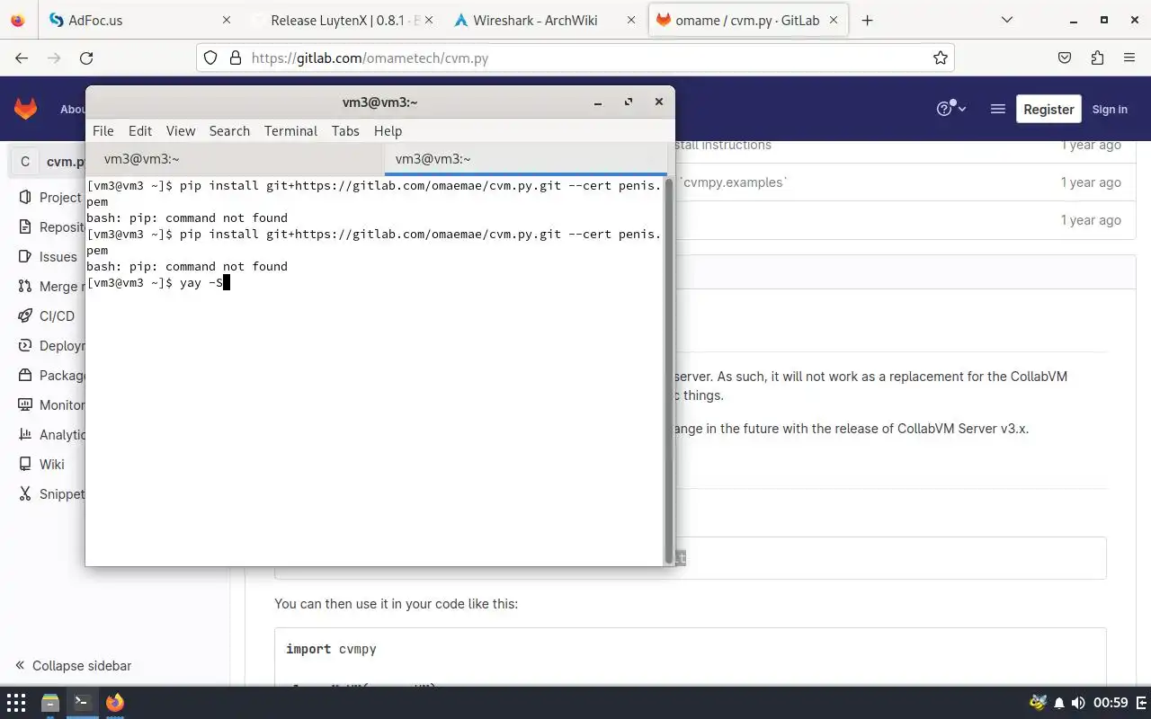The image size is (1151, 719).
Task: Close the AdFoc.us tab
Action: [x=226, y=20]
